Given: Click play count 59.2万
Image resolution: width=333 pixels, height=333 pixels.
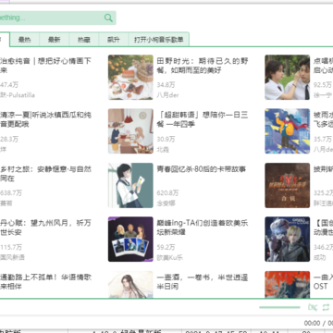Looking at the screenshot, I should tap(166, 247).
